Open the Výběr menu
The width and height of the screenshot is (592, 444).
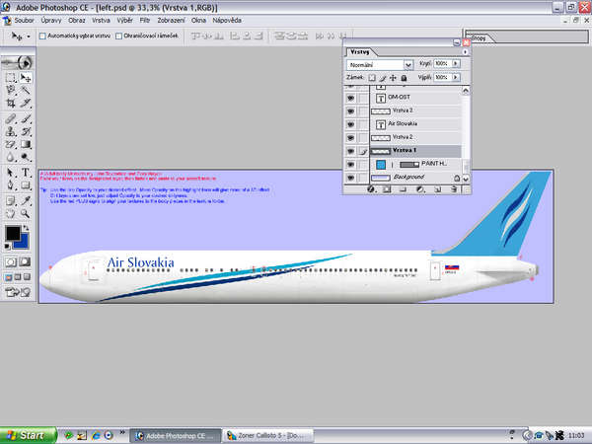pyautogui.click(x=124, y=21)
